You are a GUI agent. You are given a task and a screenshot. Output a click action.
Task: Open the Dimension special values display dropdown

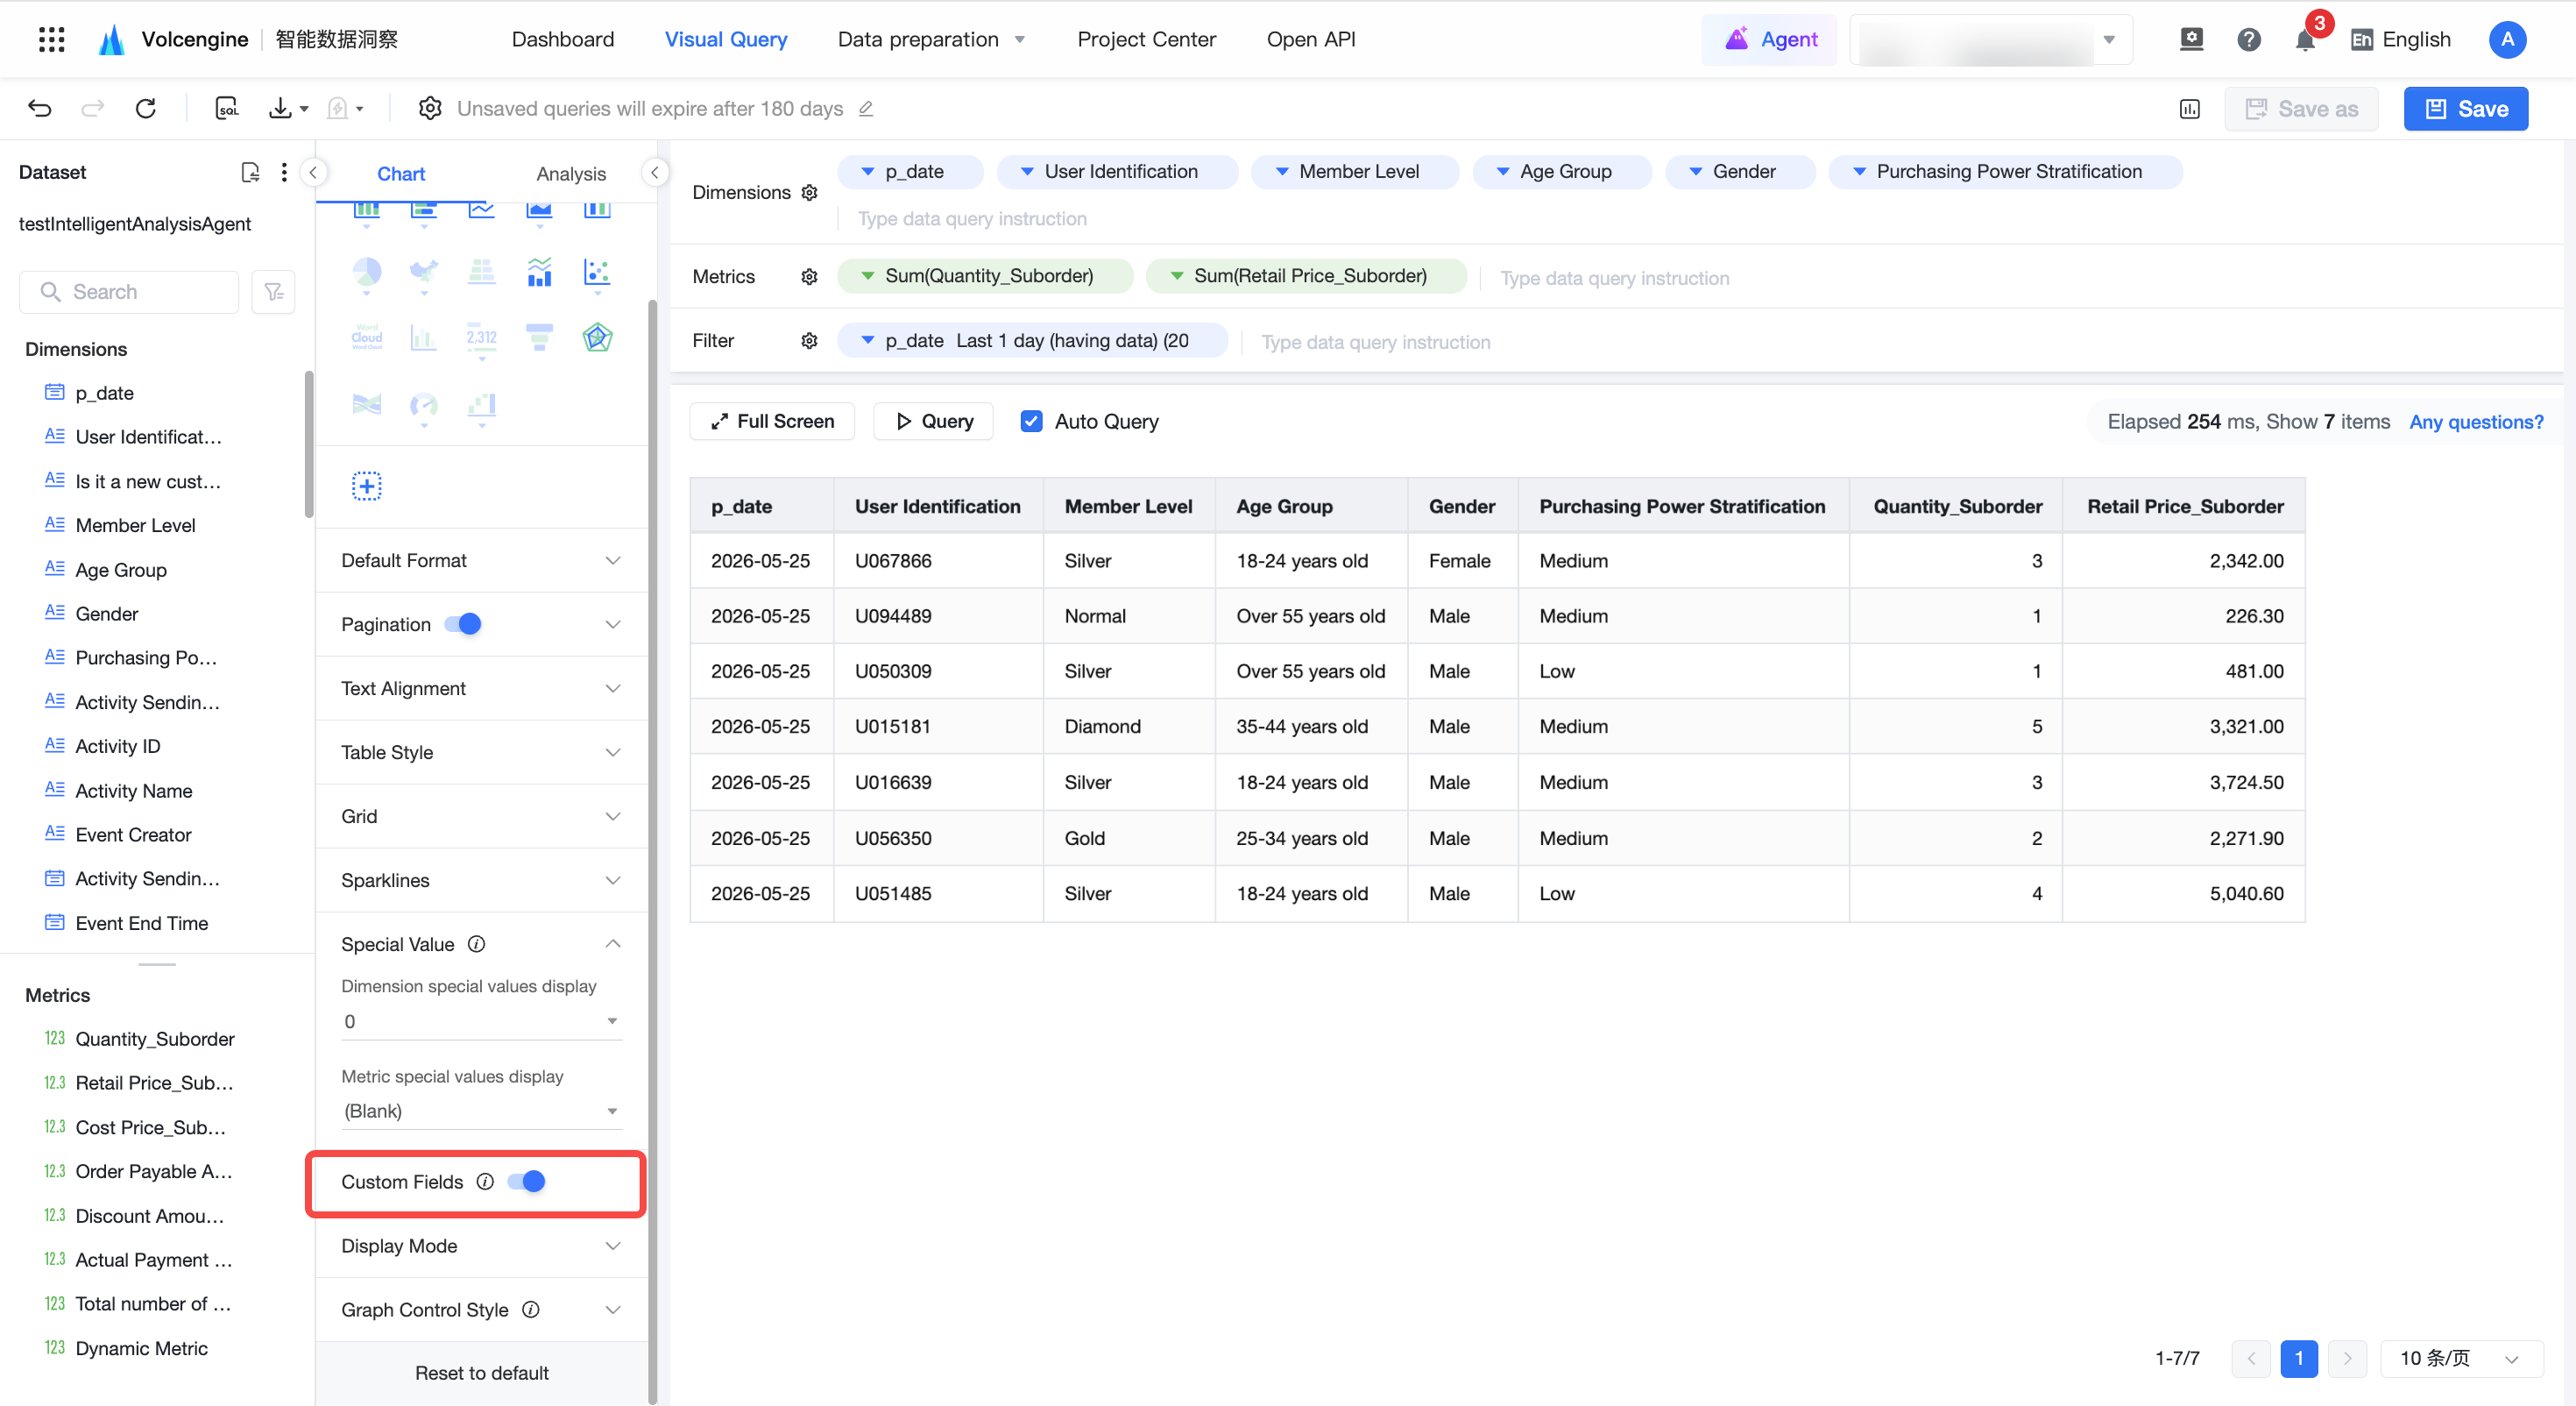481,1022
